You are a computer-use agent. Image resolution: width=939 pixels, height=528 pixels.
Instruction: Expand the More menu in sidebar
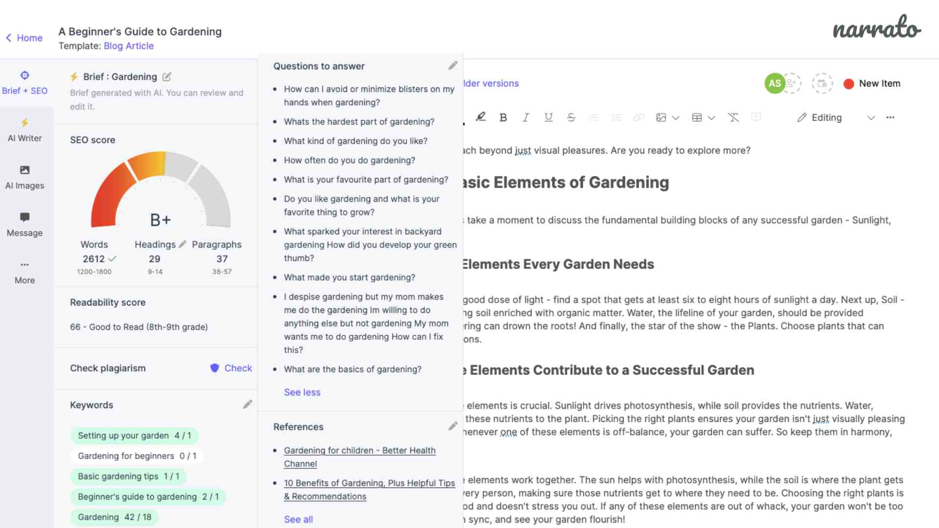tap(24, 271)
